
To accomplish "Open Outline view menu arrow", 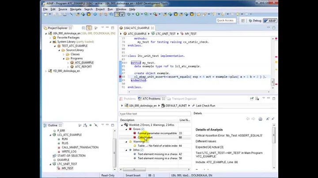I will [102, 125].
